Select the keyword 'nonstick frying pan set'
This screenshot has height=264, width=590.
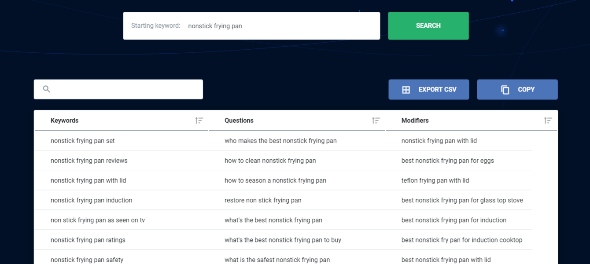[x=82, y=140]
